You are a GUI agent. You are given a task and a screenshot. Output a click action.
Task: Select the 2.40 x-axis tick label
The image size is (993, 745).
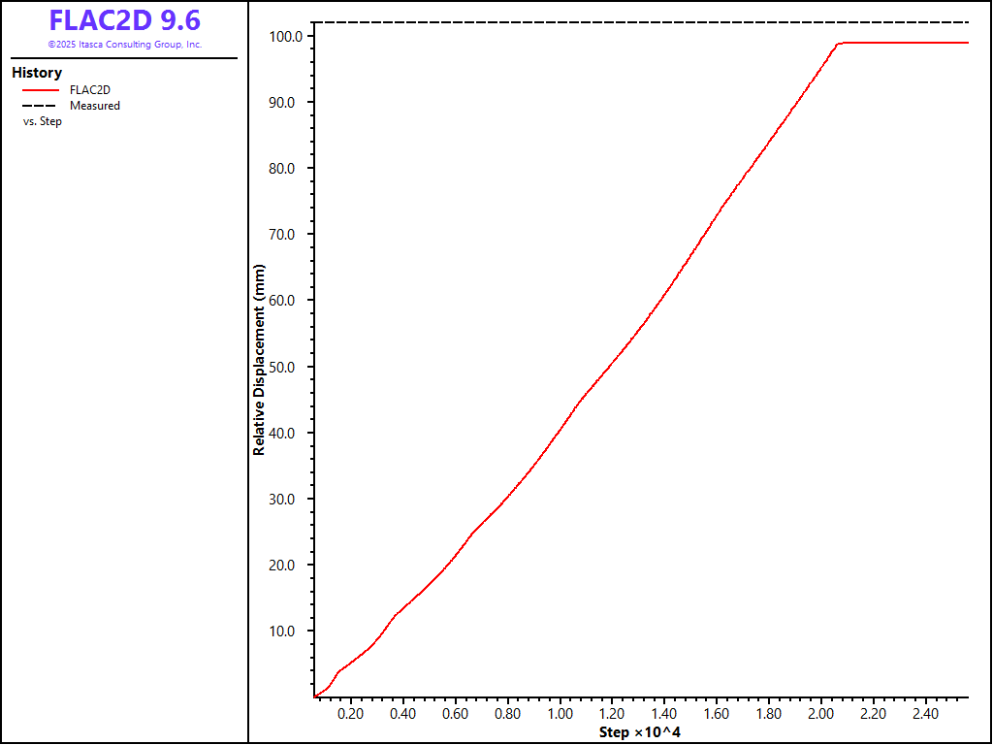pyautogui.click(x=925, y=714)
